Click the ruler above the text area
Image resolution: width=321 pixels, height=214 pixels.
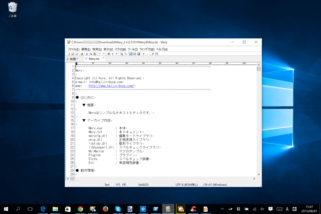point(166,64)
